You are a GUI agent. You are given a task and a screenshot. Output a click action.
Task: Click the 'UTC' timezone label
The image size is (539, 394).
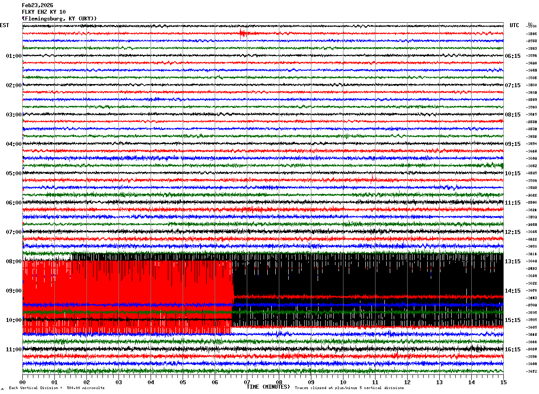click(514, 25)
